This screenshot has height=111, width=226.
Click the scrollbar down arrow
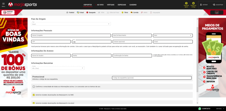197,103
